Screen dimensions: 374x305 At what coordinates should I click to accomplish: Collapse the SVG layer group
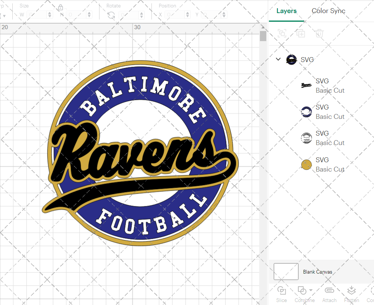pos(278,59)
